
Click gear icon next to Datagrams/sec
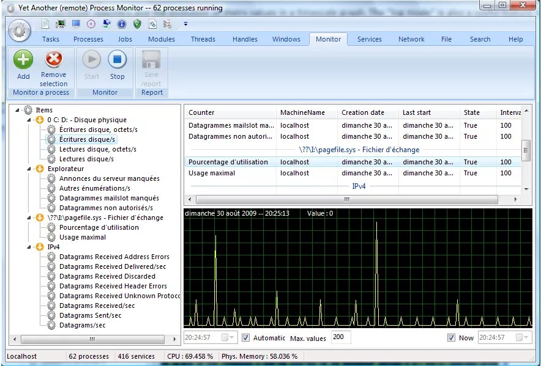point(51,325)
